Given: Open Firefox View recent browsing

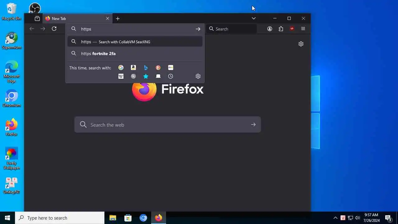Looking at the screenshot, I should [37, 19].
